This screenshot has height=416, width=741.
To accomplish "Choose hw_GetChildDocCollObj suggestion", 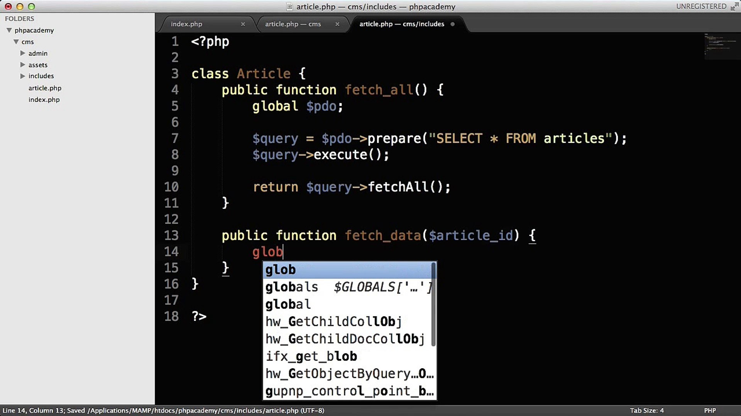I will (x=347, y=339).
